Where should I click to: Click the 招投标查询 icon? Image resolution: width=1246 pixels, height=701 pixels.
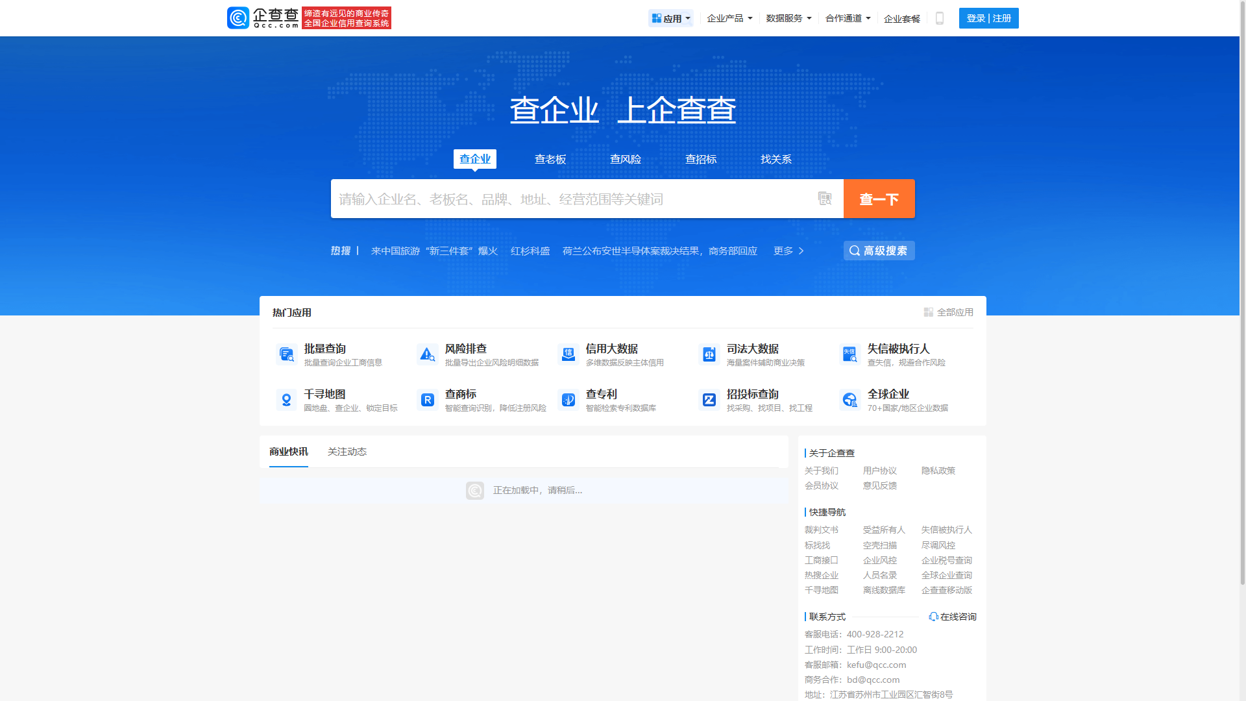point(709,400)
